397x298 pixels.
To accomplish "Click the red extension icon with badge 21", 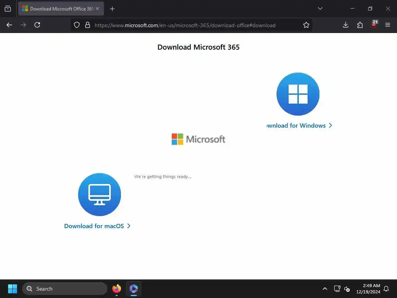I will (x=374, y=24).
